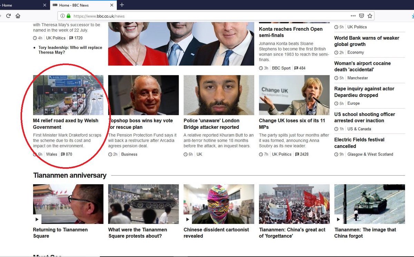Open Change UK loses six MPs story

point(292,124)
